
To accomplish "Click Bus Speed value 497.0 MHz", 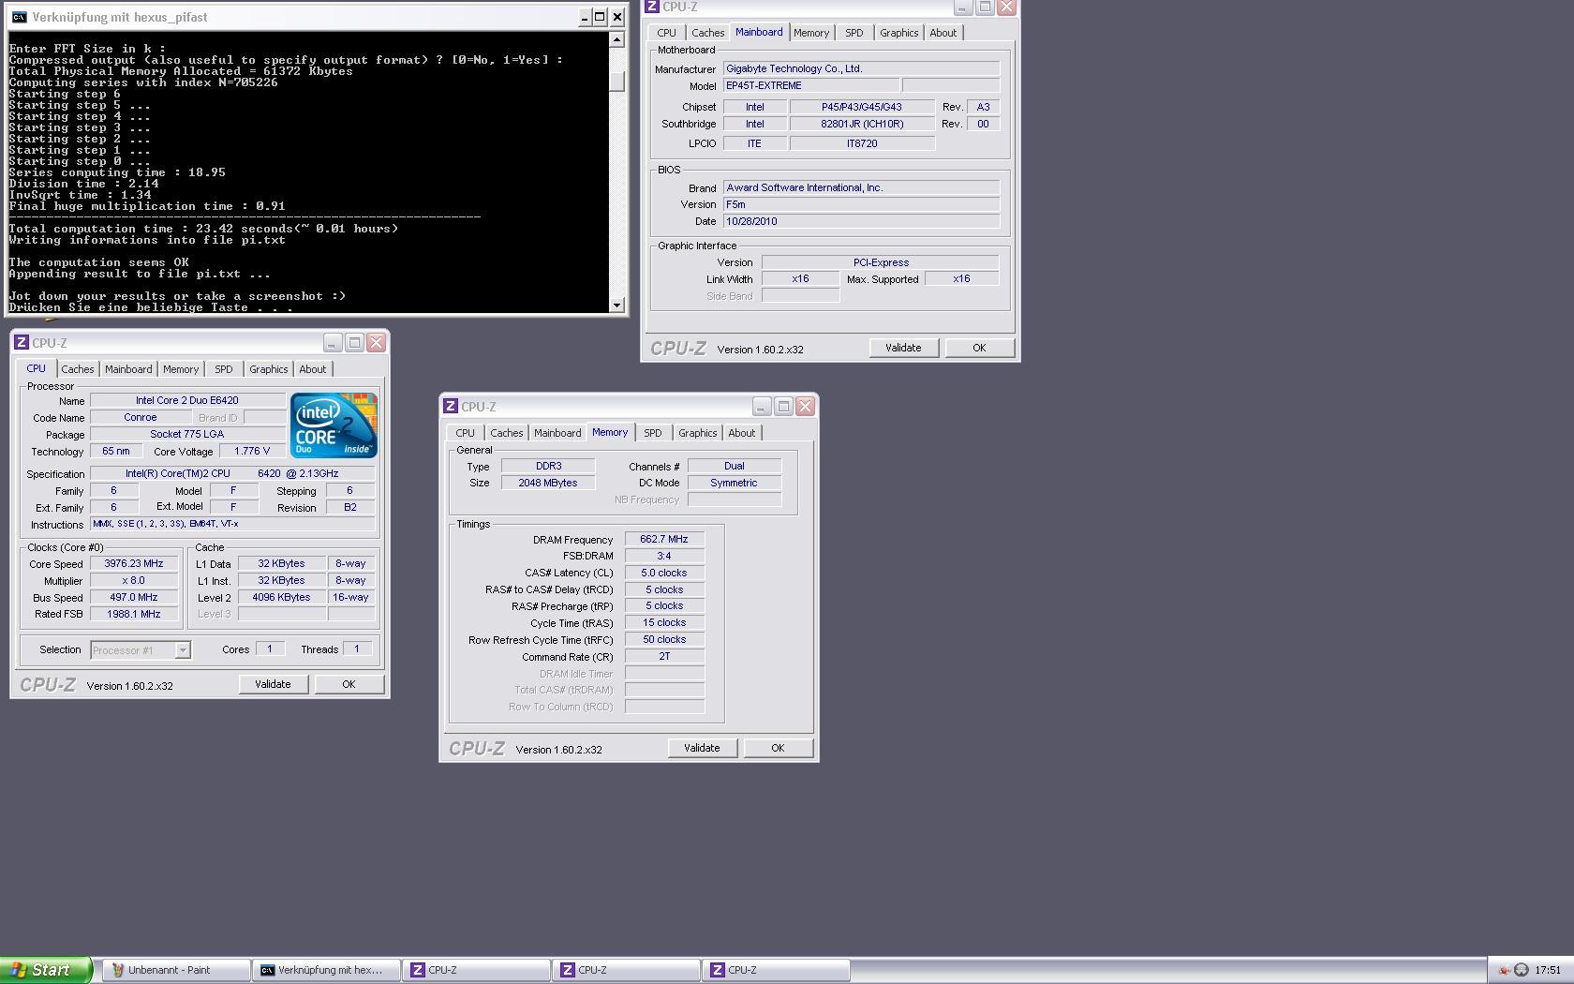I will tap(134, 598).
